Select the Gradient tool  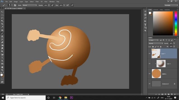pyautogui.click(x=2, y=46)
